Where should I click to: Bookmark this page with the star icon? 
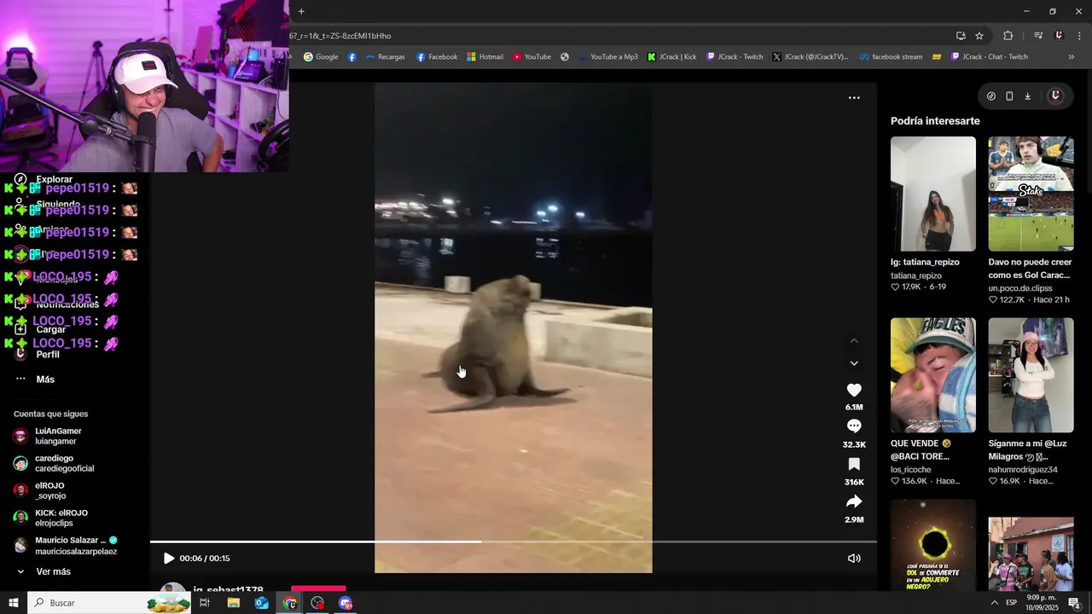point(979,36)
